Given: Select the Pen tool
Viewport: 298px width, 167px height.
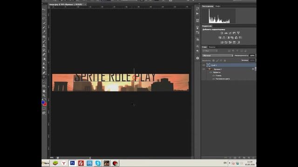Looking at the screenshot, I should point(44,73).
